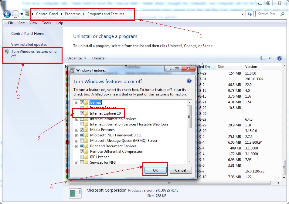Expand the Media Features tree node
Image resolution: width=289 pixels, height=204 pixels.
tap(76, 130)
